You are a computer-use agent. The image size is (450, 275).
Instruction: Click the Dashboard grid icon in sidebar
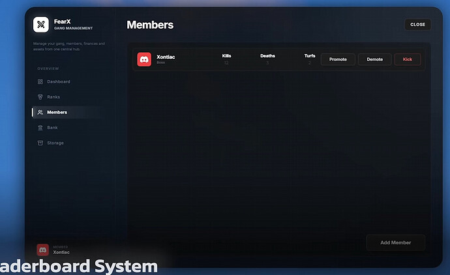pos(40,81)
